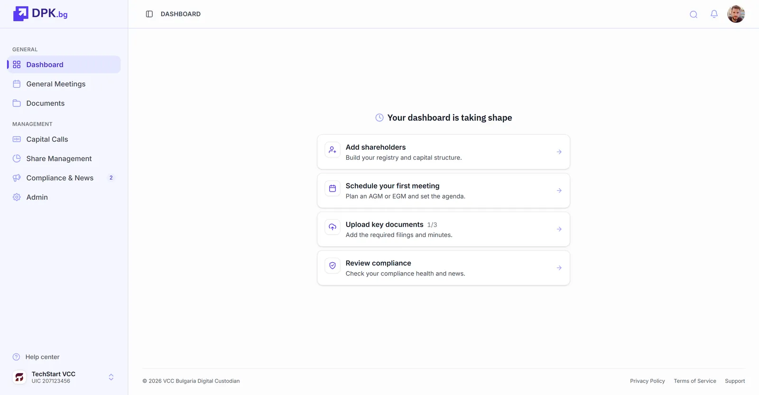Open the Terms of Service link
The width and height of the screenshot is (759, 395).
(695, 381)
